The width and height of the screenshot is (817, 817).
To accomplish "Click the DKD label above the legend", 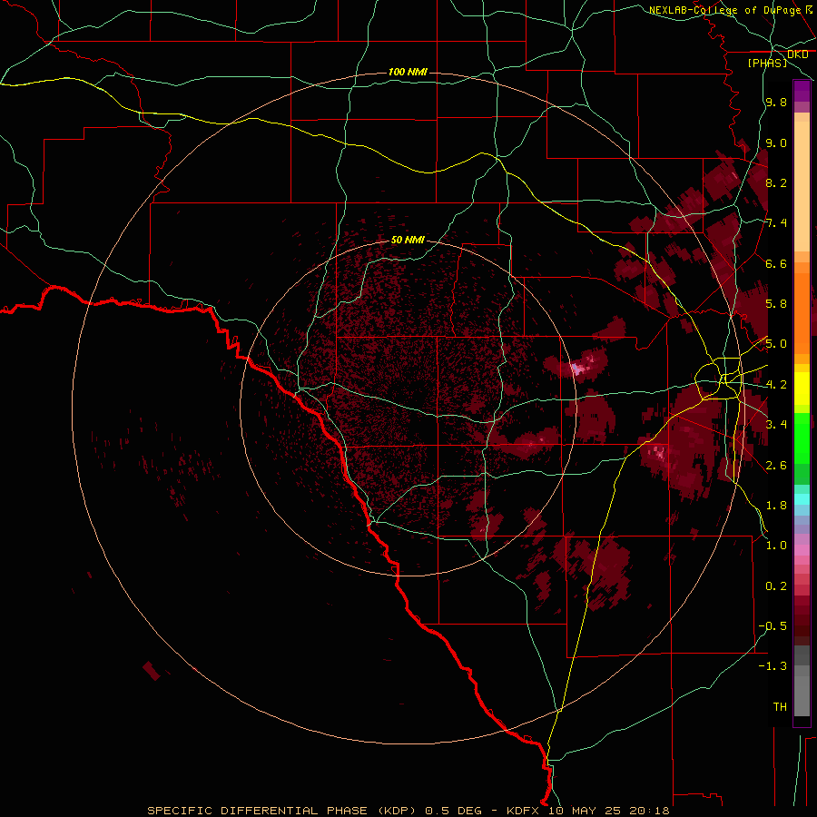I will pyautogui.click(x=797, y=54).
